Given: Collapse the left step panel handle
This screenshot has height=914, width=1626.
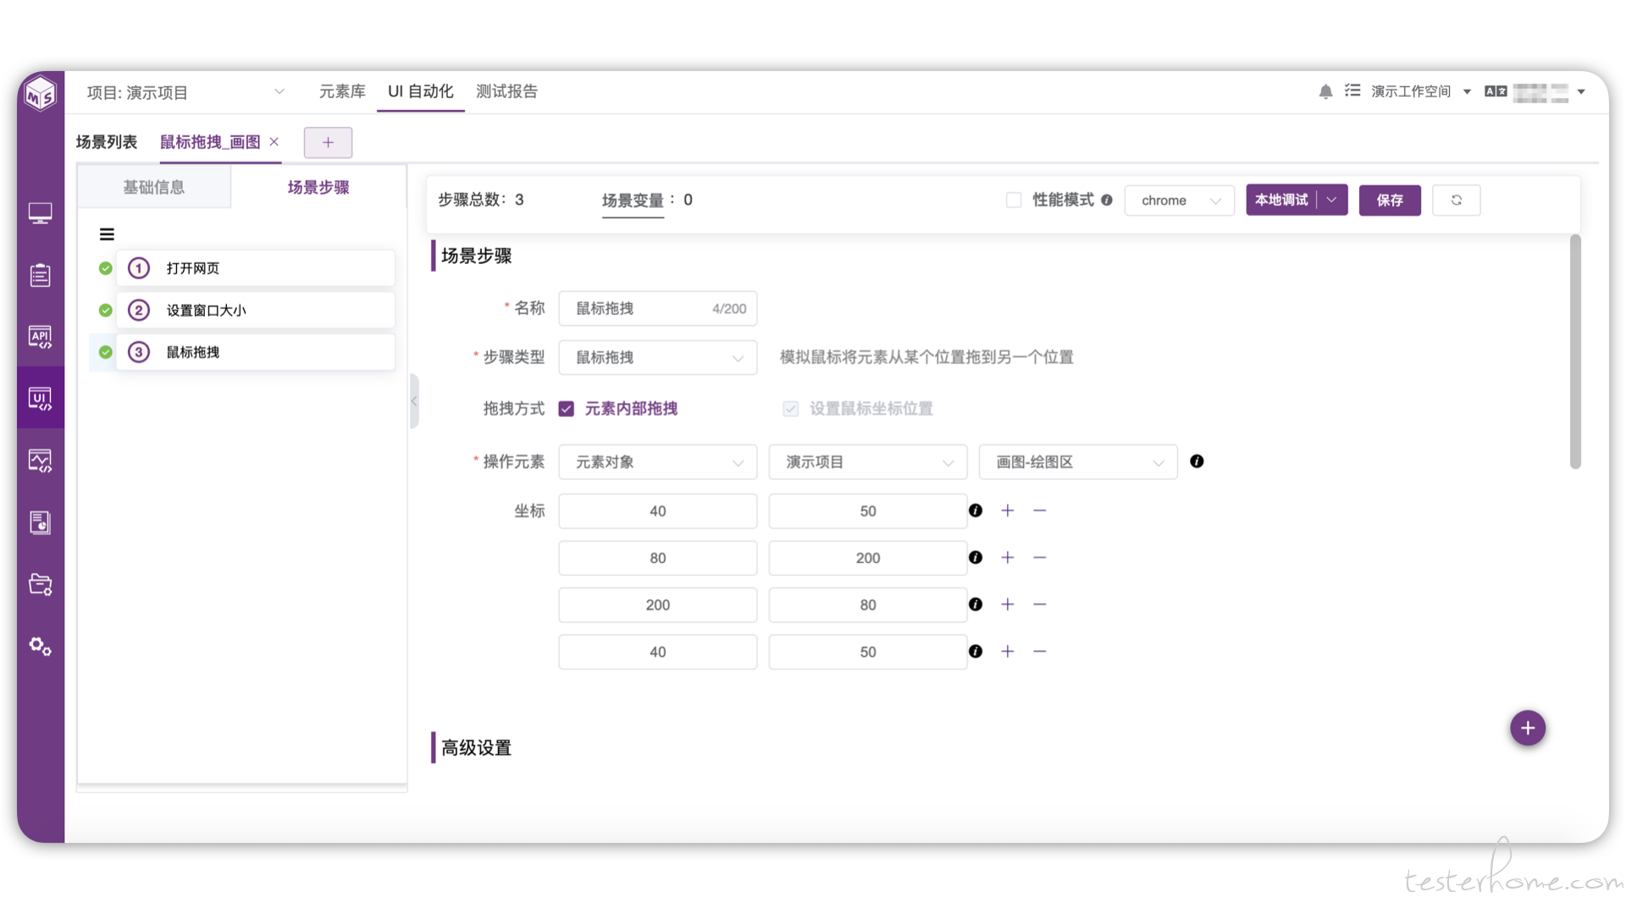Looking at the screenshot, I should pyautogui.click(x=414, y=401).
